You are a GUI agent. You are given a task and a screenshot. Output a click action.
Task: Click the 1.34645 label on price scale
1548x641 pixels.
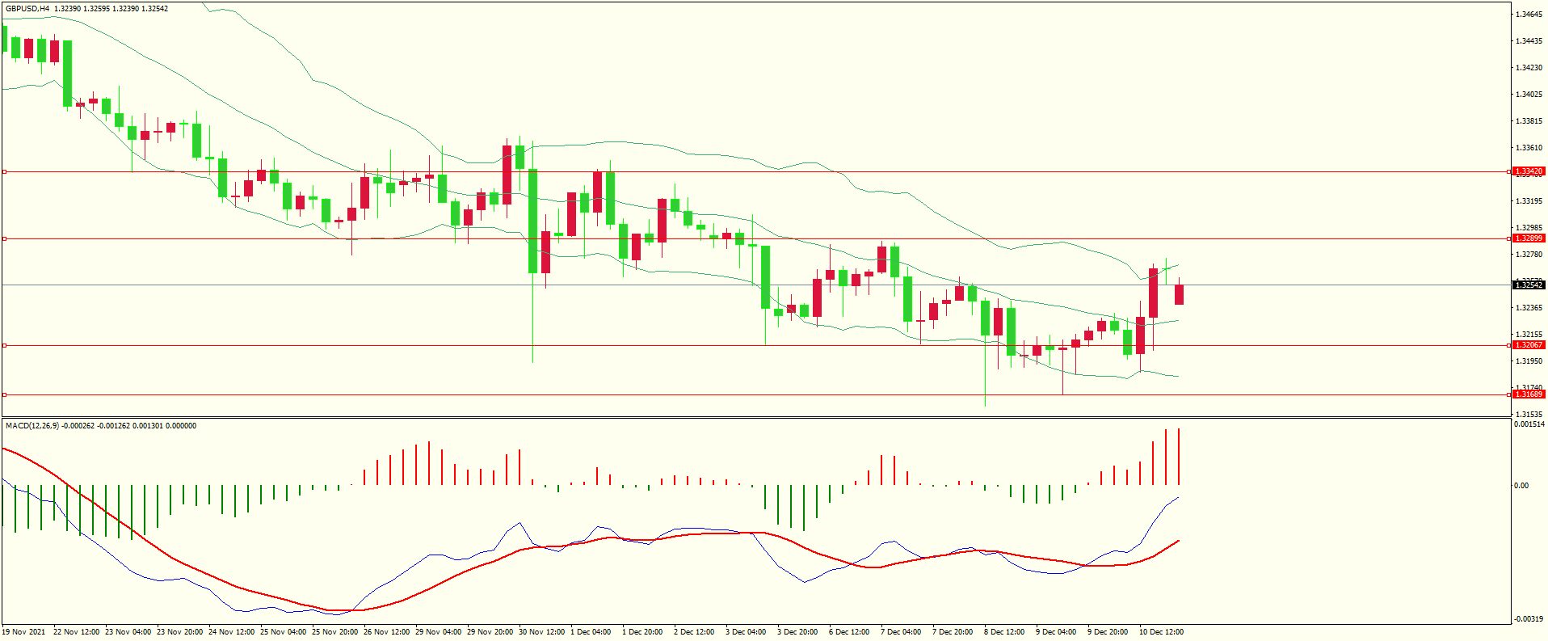(x=1528, y=15)
